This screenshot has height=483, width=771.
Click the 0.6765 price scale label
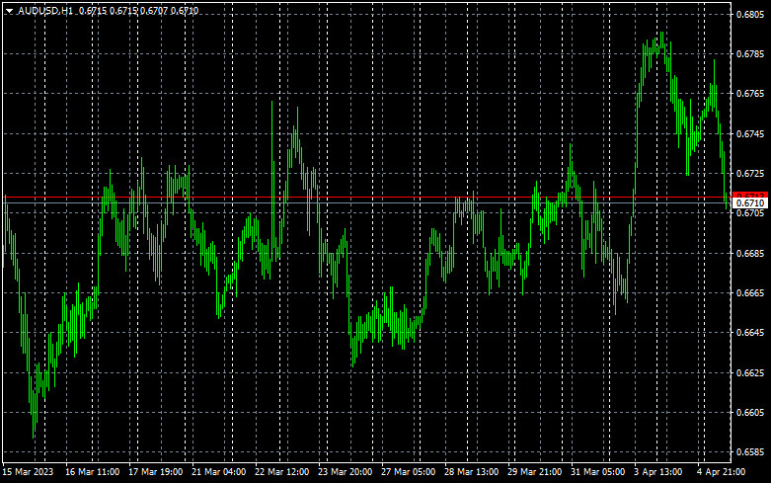click(x=750, y=94)
